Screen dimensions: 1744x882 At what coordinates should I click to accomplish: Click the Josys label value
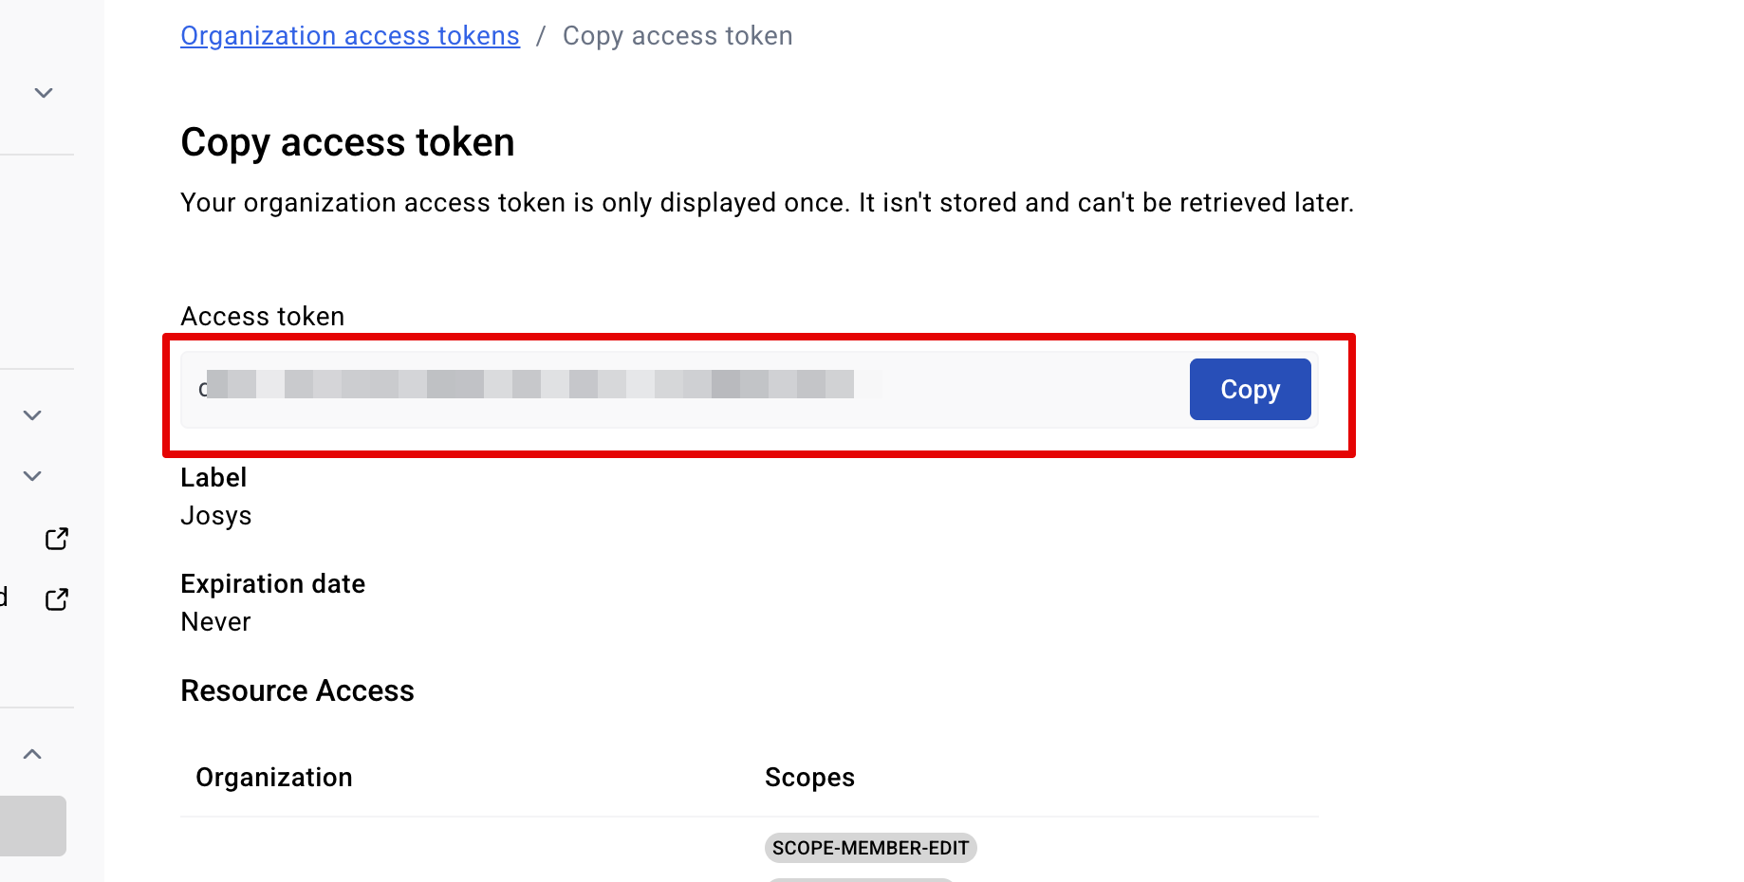pyautogui.click(x=216, y=516)
